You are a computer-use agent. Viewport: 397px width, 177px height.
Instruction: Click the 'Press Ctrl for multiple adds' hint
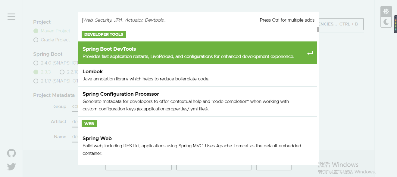click(287, 20)
